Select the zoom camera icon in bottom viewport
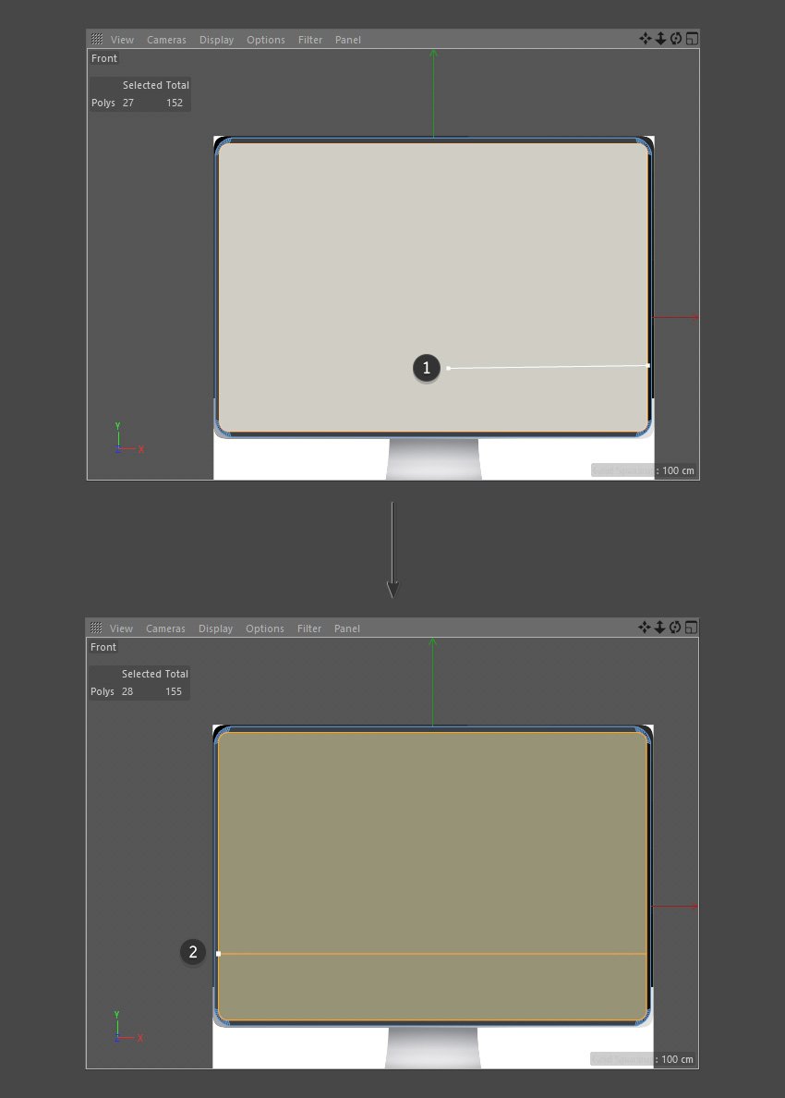 pos(660,628)
